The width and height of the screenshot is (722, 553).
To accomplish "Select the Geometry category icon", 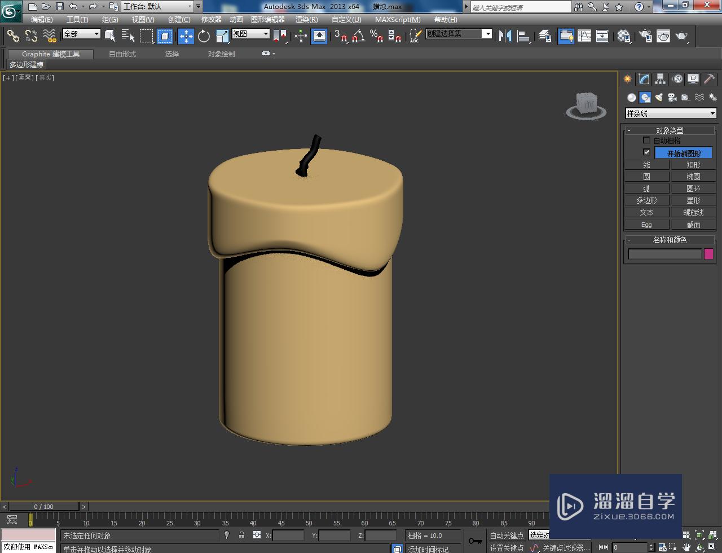I will tap(632, 98).
